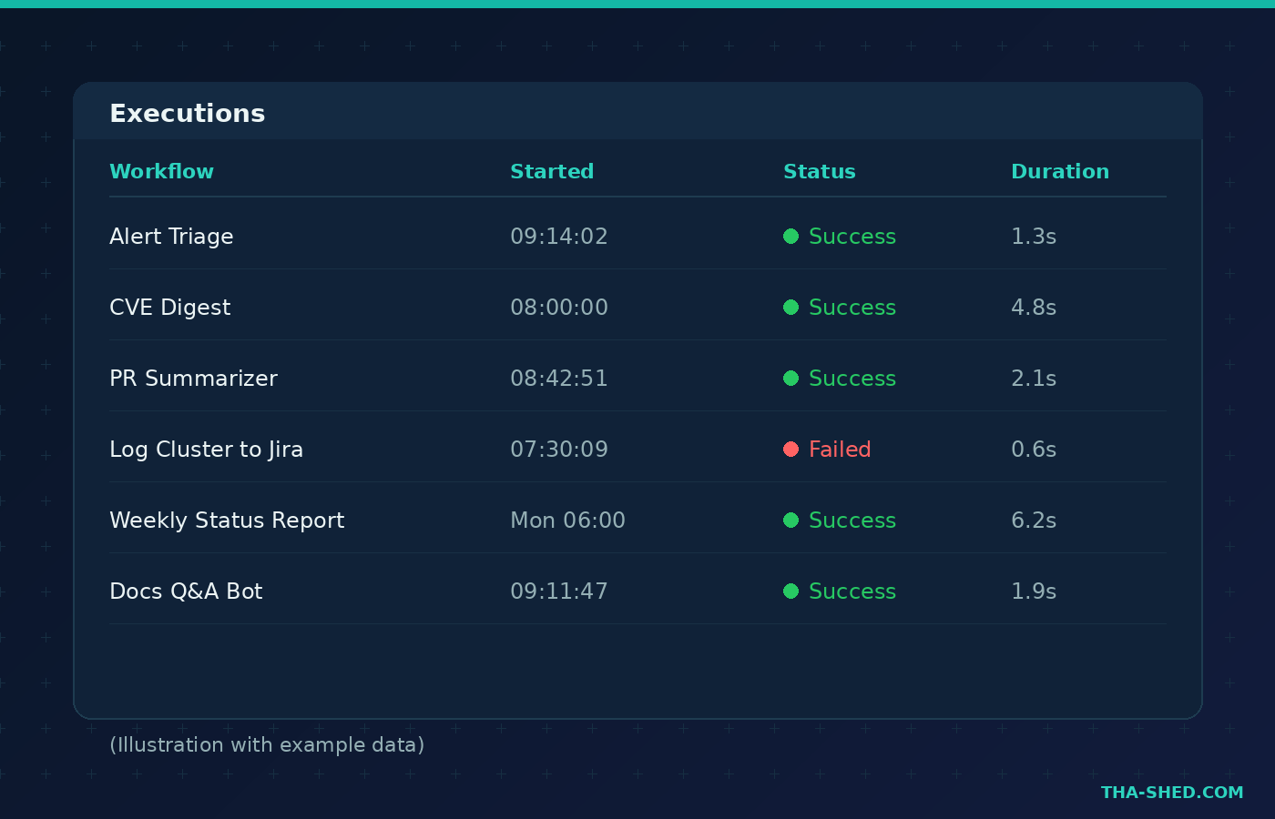Click the green status dot for PR Summarizer

click(791, 379)
